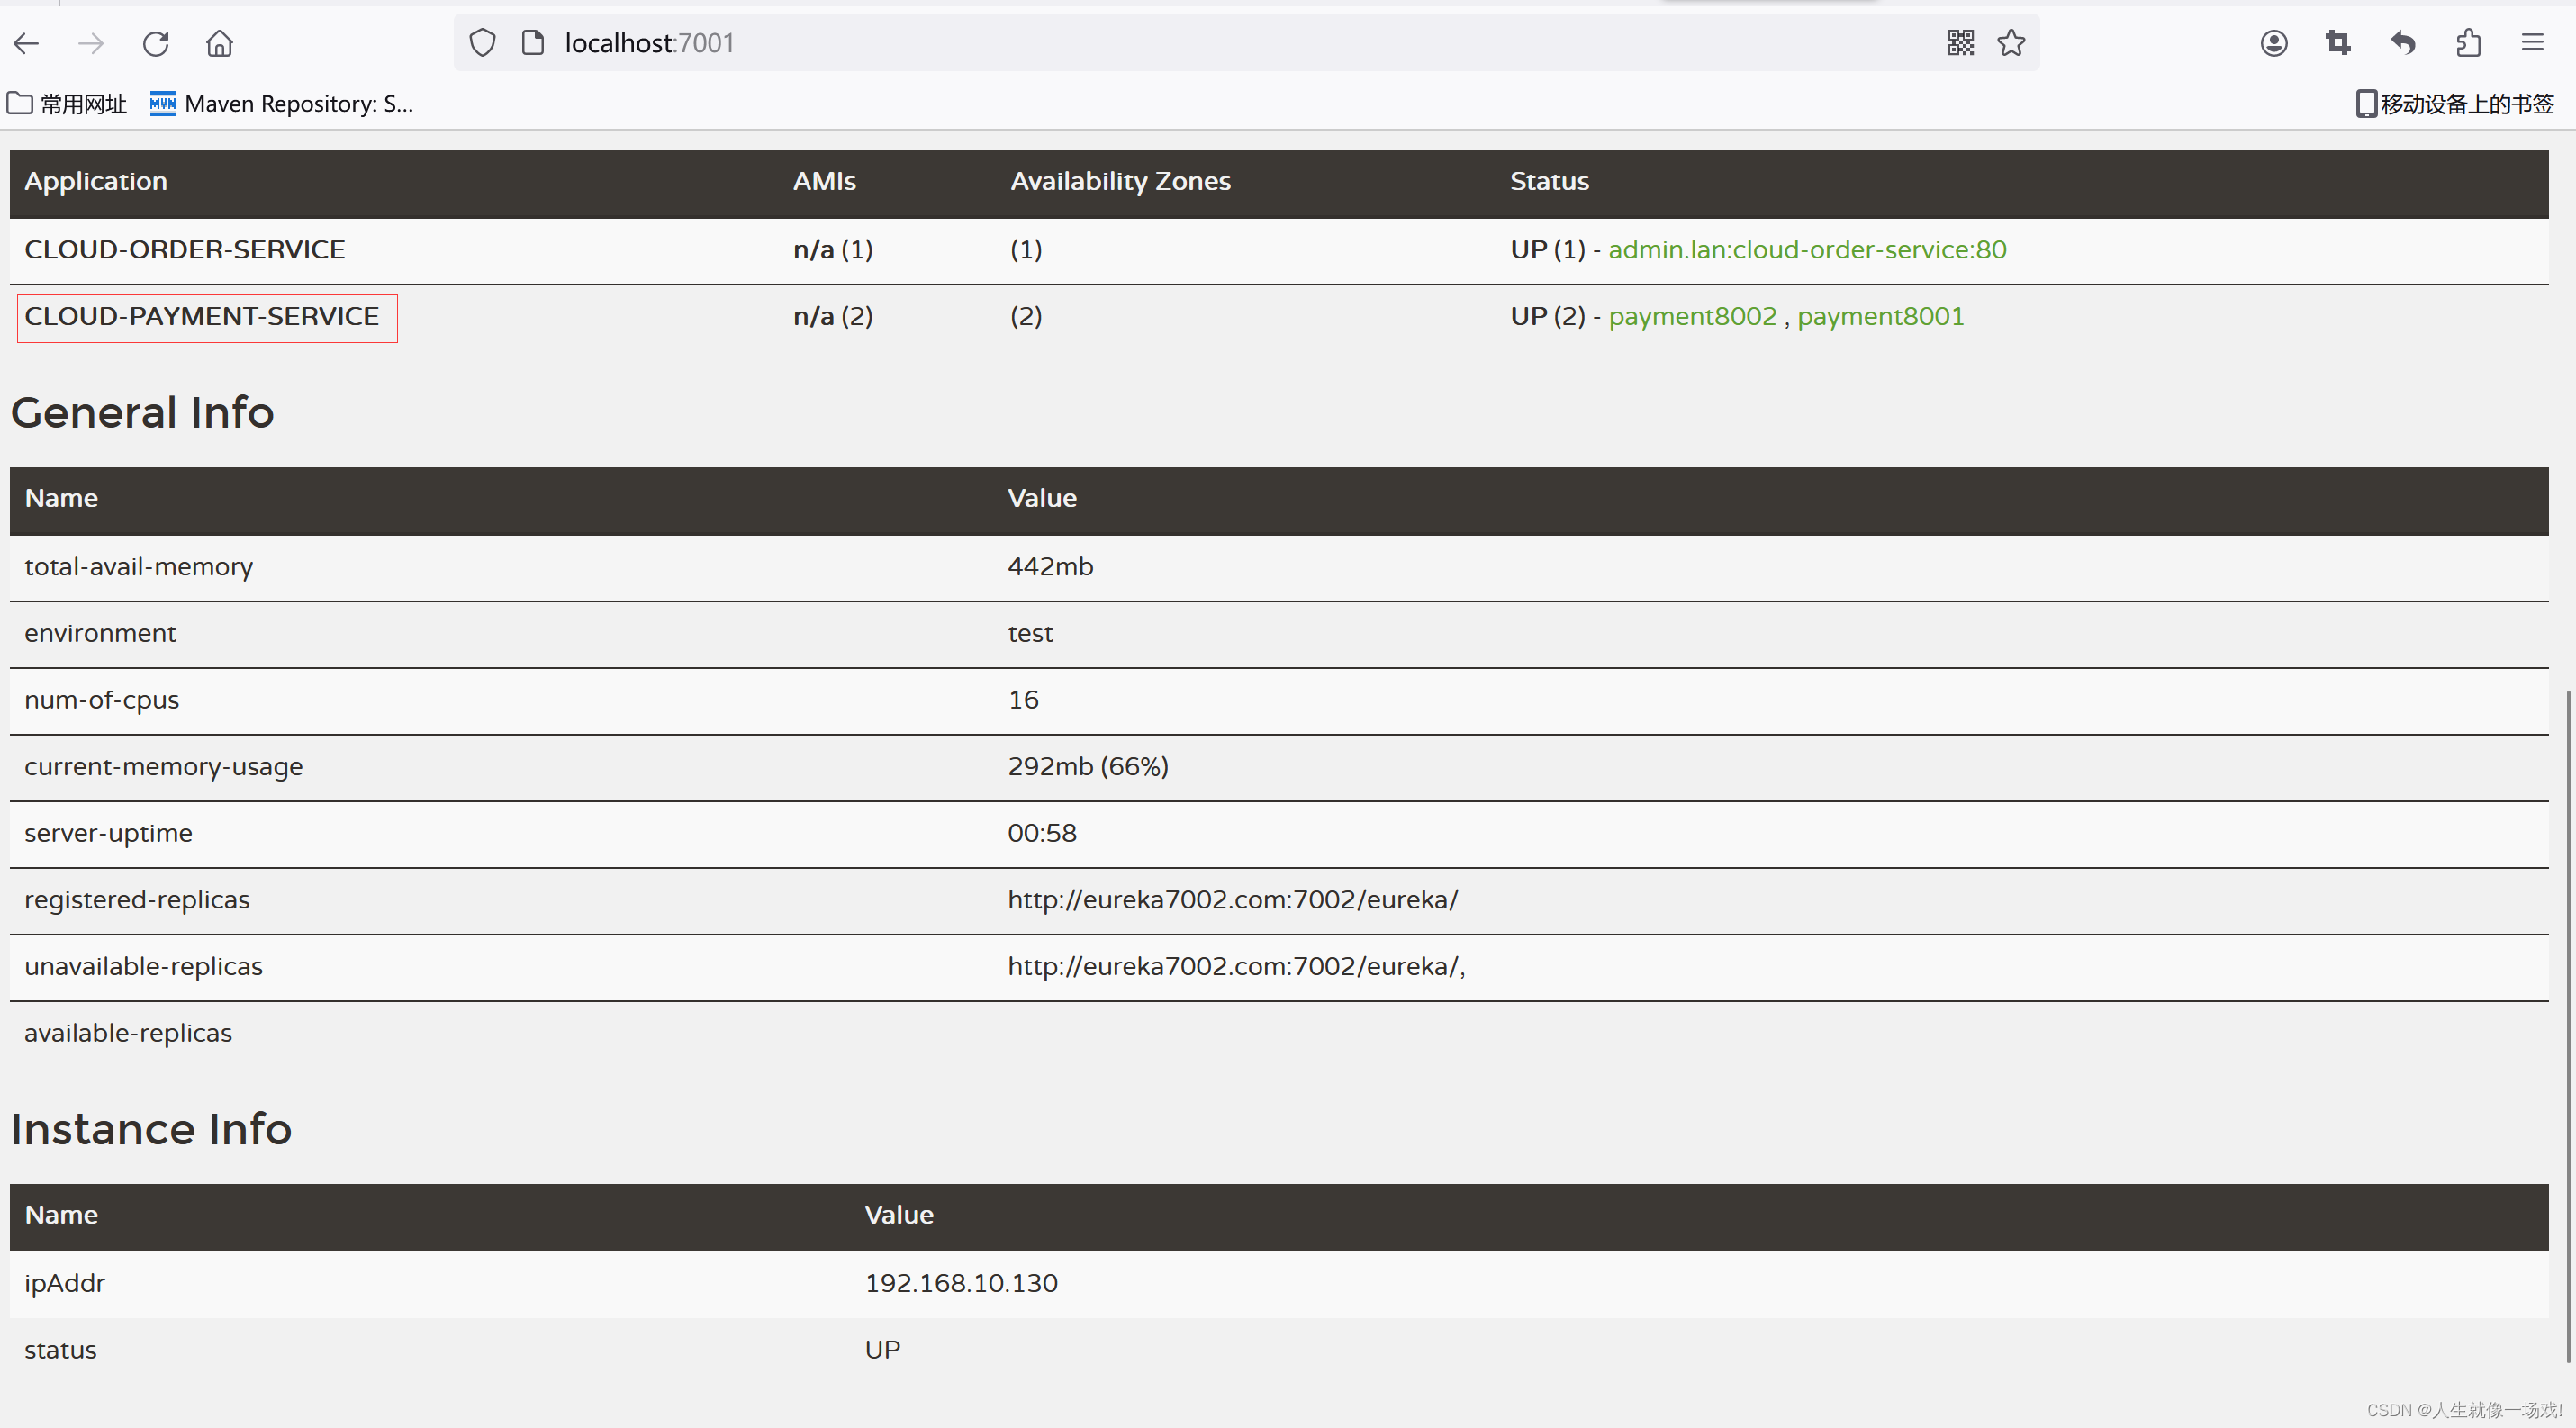Bookmark this page with star icon
This screenshot has height=1428, width=2576.
[x=2011, y=43]
